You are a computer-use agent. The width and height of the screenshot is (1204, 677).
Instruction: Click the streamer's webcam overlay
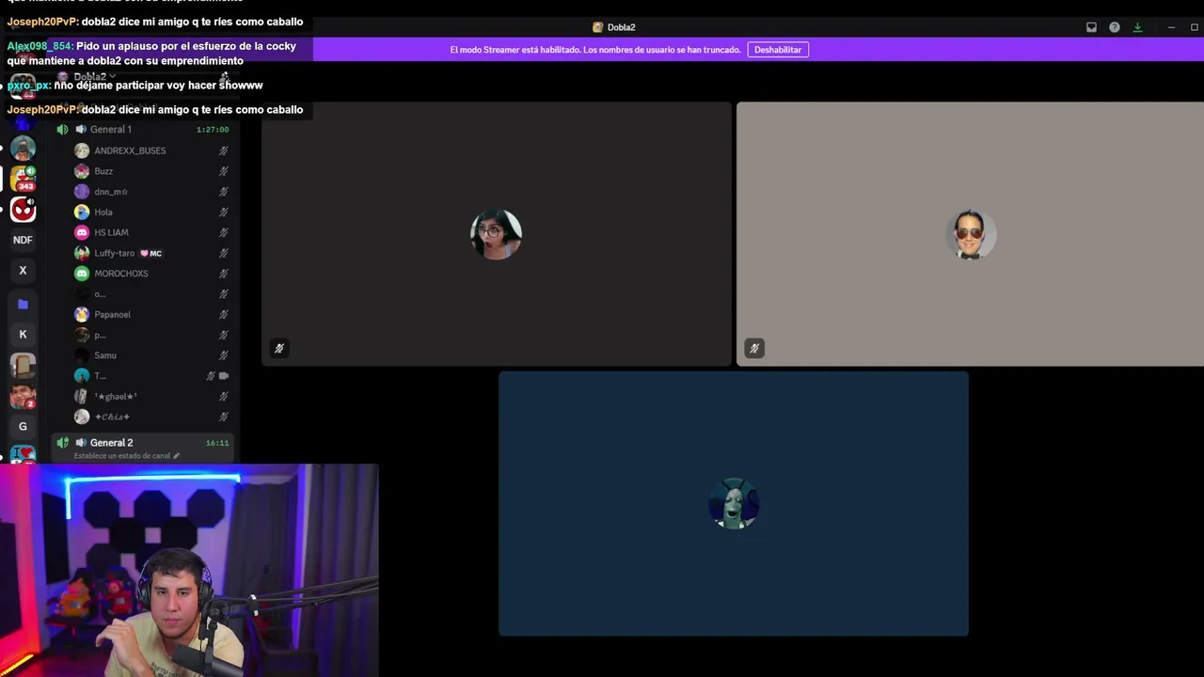(x=189, y=570)
